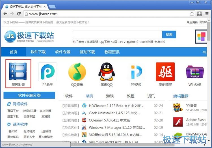
Task: Open the PP助手 app icon
Action: pos(47,72)
